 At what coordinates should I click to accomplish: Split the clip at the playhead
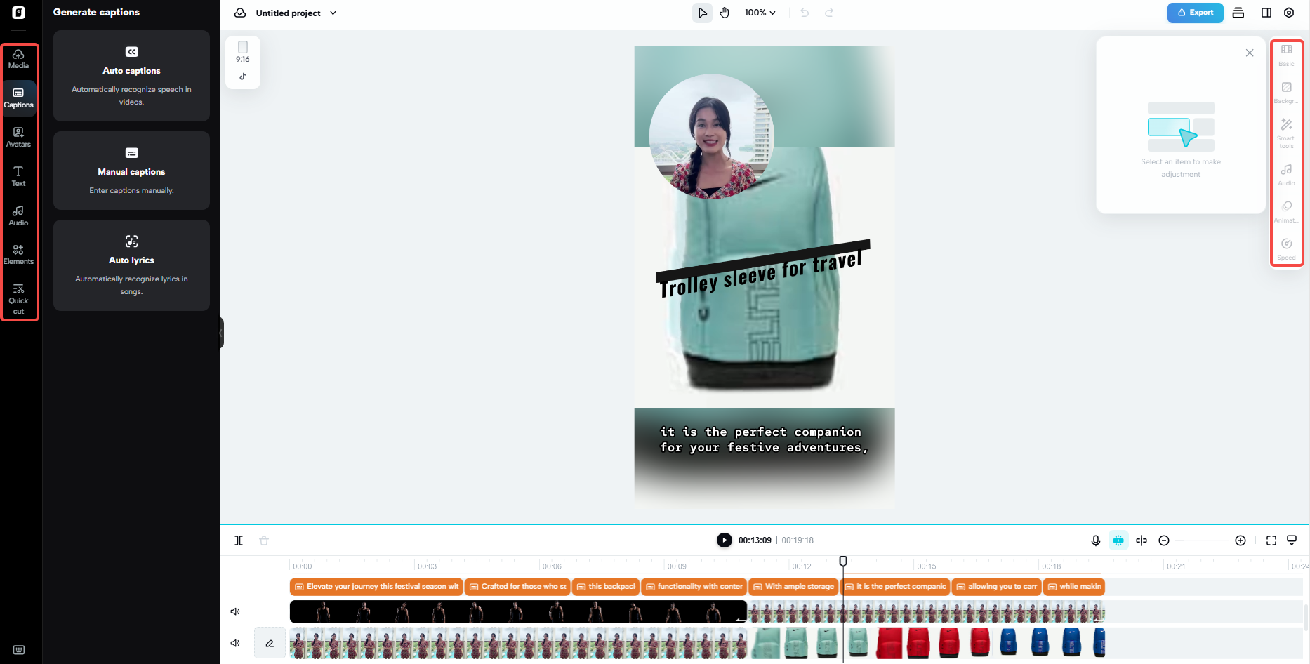point(239,540)
